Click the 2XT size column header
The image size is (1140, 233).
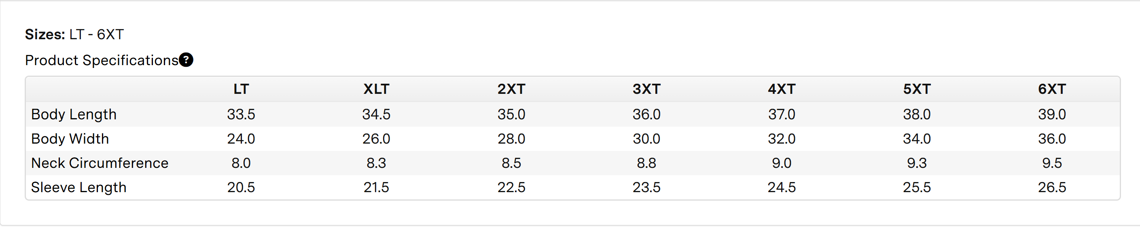tap(511, 89)
